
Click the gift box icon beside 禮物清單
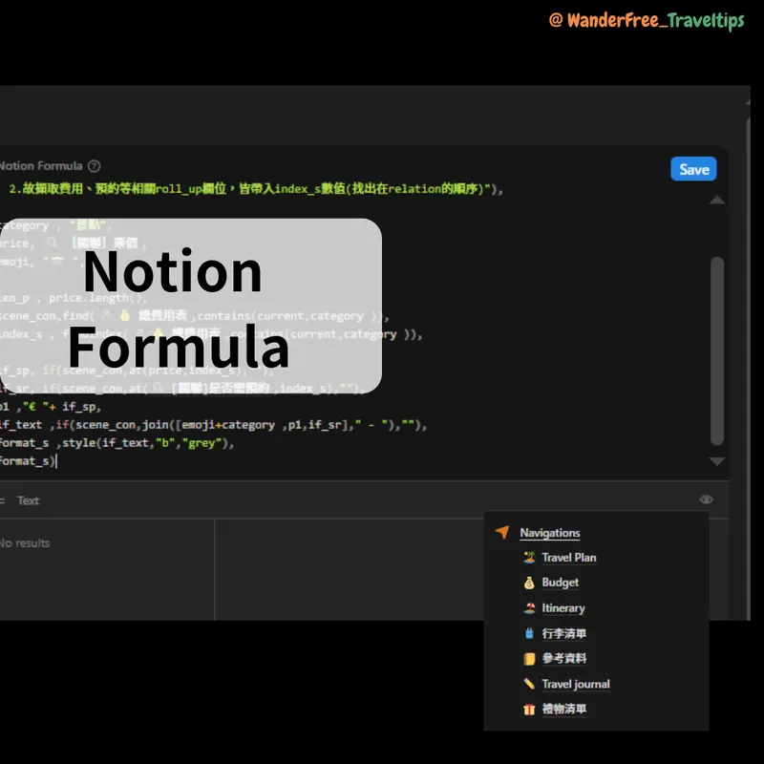(529, 710)
